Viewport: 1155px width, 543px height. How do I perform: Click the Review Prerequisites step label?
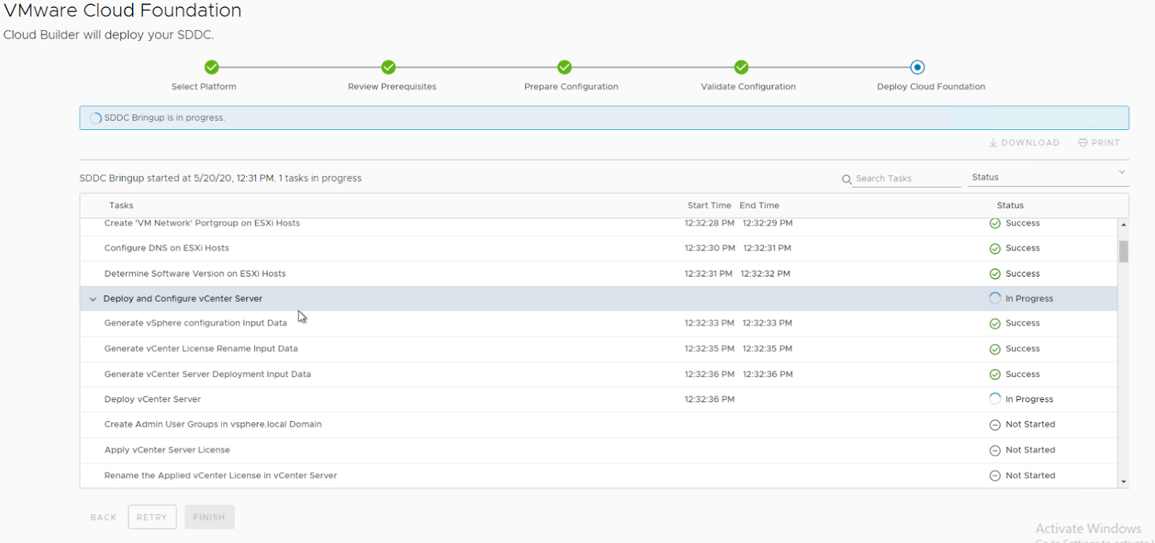click(x=392, y=87)
